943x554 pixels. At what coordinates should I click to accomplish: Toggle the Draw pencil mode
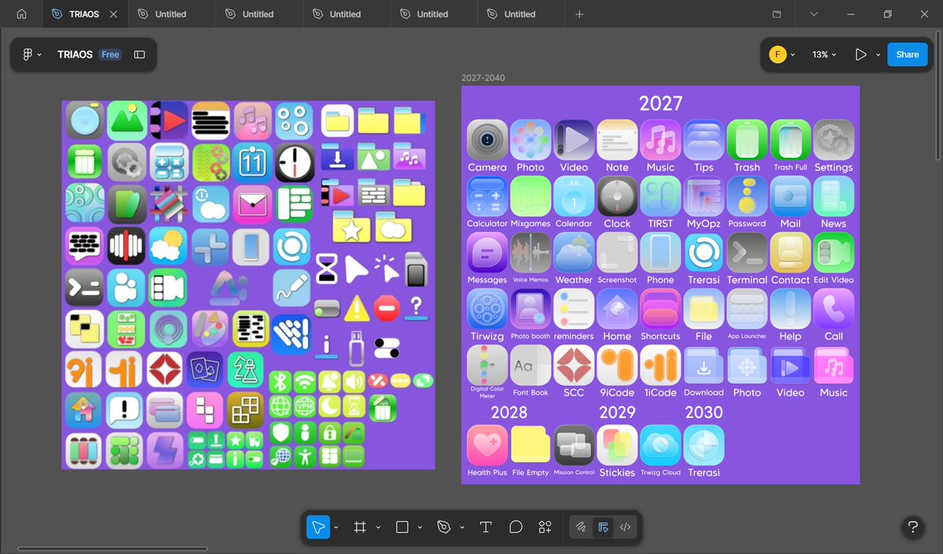pos(581,526)
